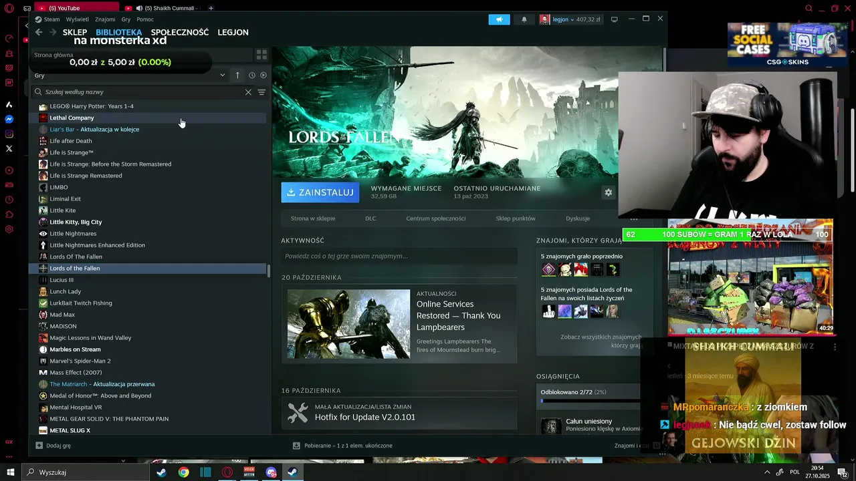Open the Opera menu logo
The height and width of the screenshot is (481, 856).
click(9, 9)
